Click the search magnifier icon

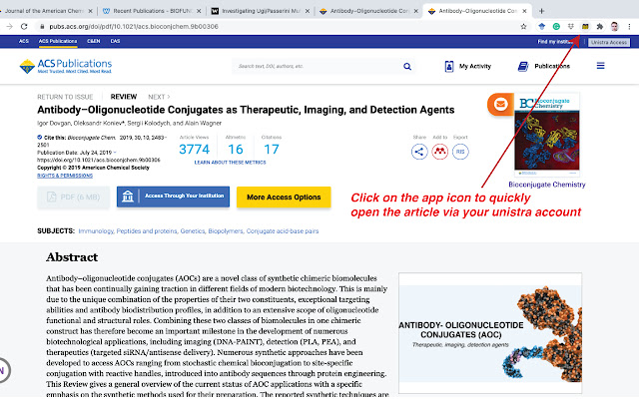point(407,67)
